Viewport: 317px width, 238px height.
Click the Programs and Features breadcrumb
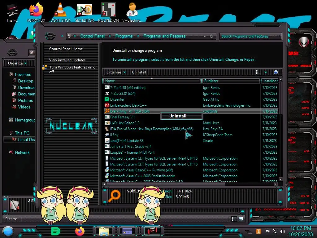(164, 36)
